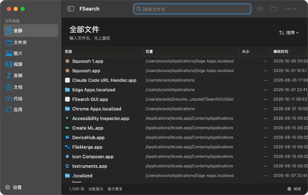308x195 pixels.
Task: Click the Chrome Apps.localized folder icon
Action: pos(67,109)
